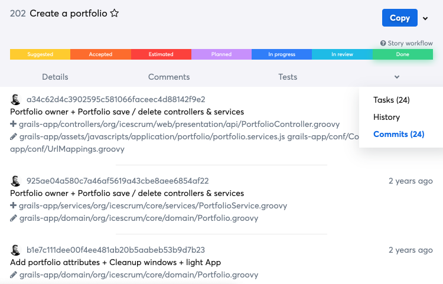Click the Add portfolio attributes commit message

pos(115,262)
